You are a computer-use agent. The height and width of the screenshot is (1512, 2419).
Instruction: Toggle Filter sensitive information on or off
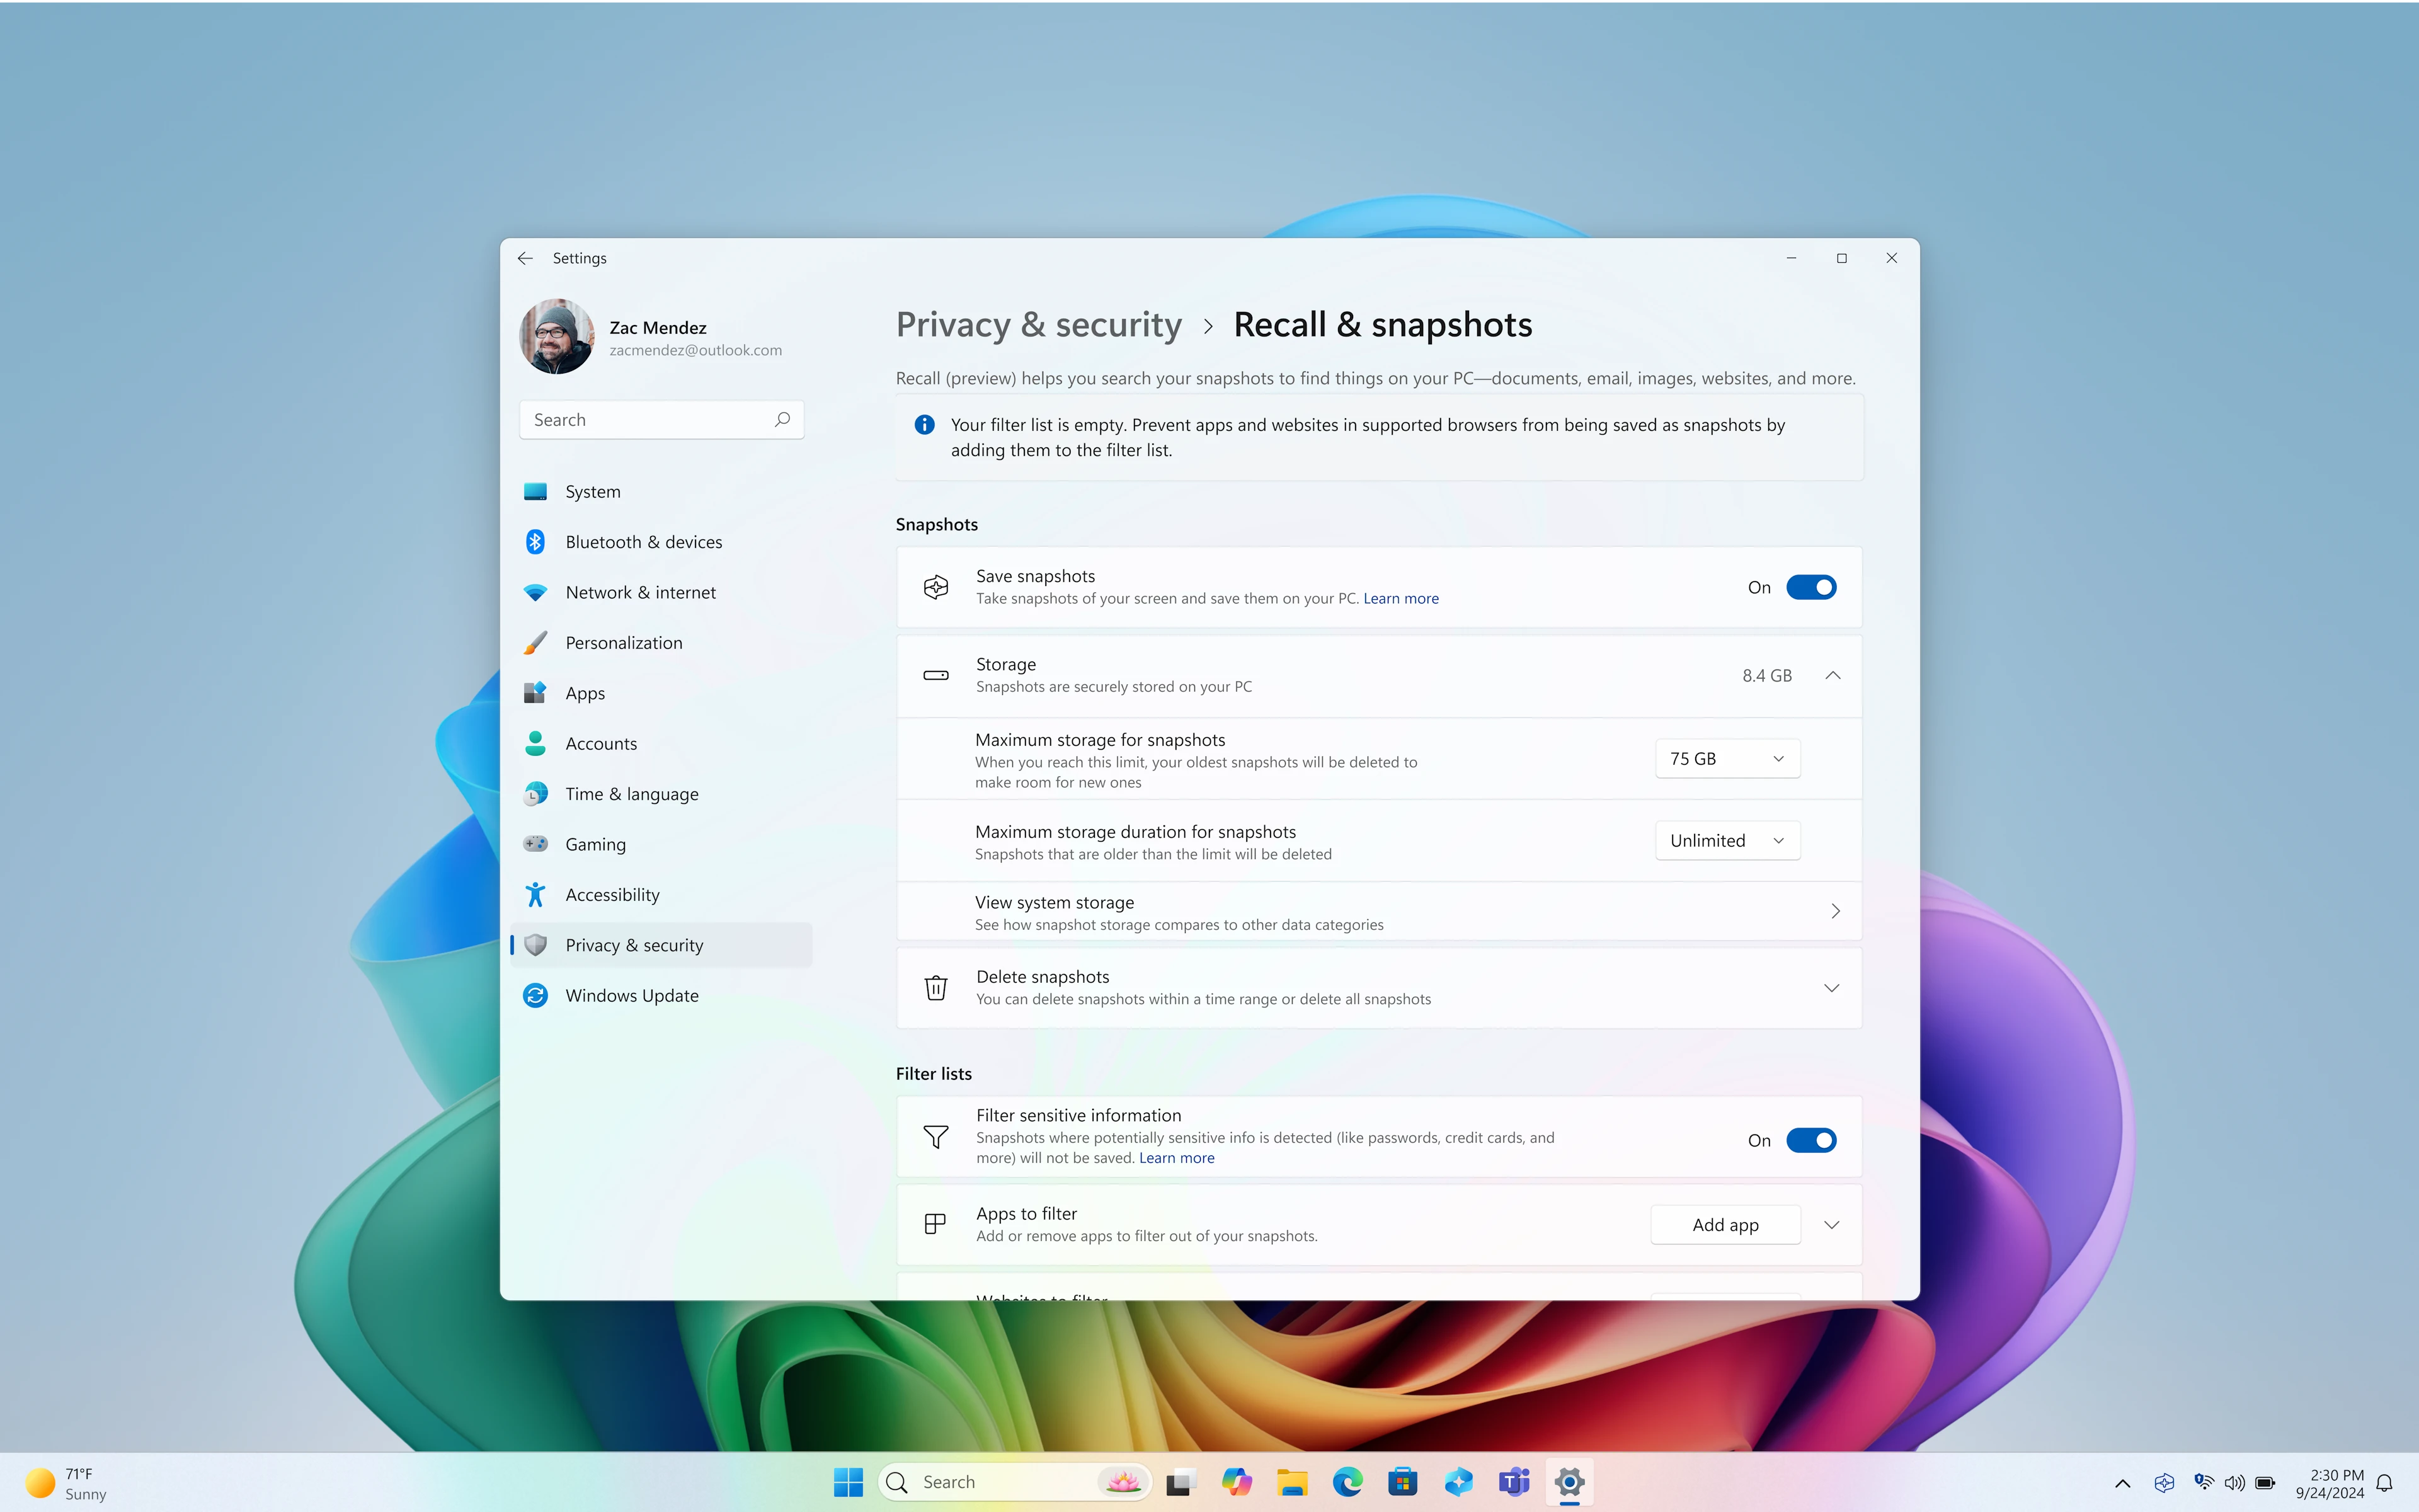click(1811, 1139)
